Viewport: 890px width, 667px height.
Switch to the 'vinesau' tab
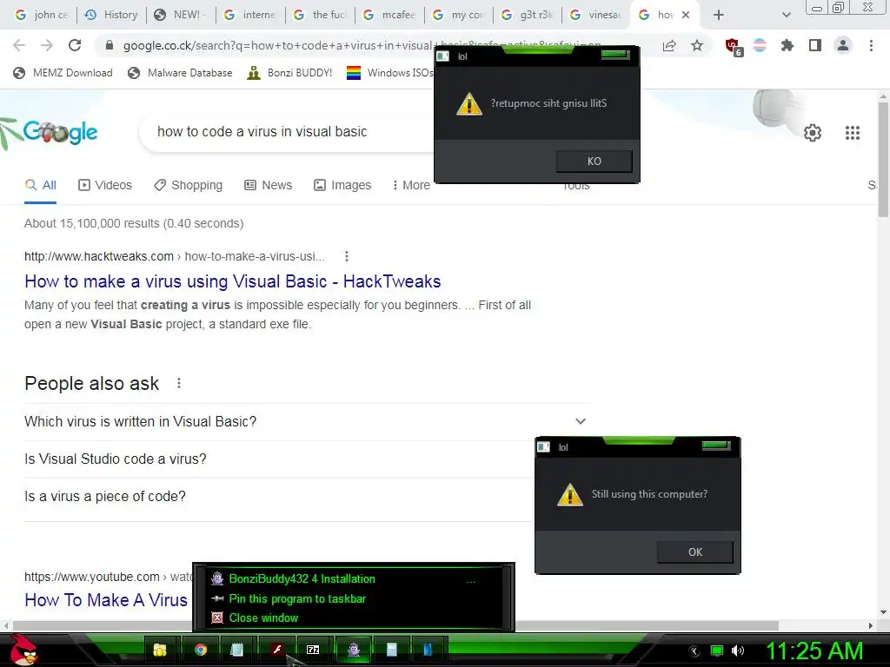[x=596, y=15]
